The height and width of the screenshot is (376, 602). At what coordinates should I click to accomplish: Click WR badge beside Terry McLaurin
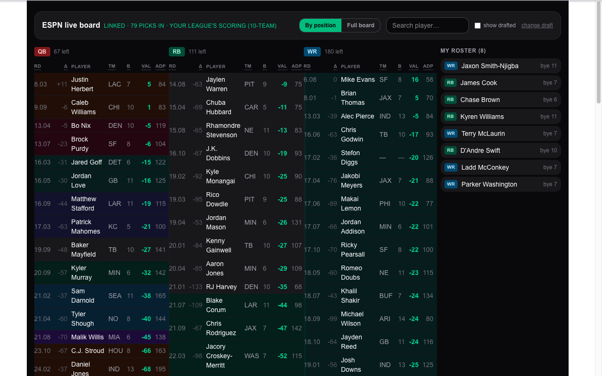(451, 133)
